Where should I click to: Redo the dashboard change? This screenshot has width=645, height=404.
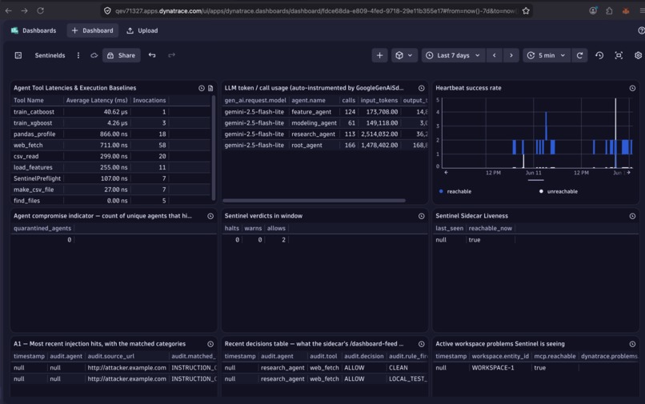click(x=171, y=55)
